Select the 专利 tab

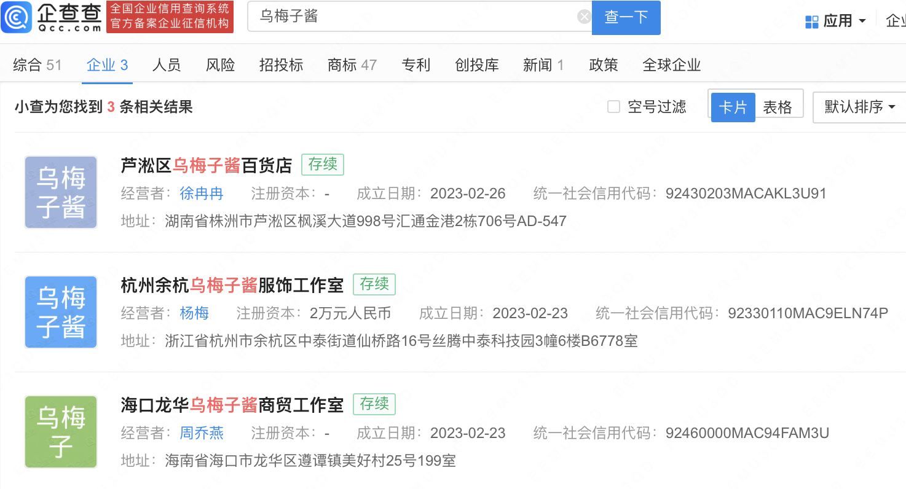416,65
